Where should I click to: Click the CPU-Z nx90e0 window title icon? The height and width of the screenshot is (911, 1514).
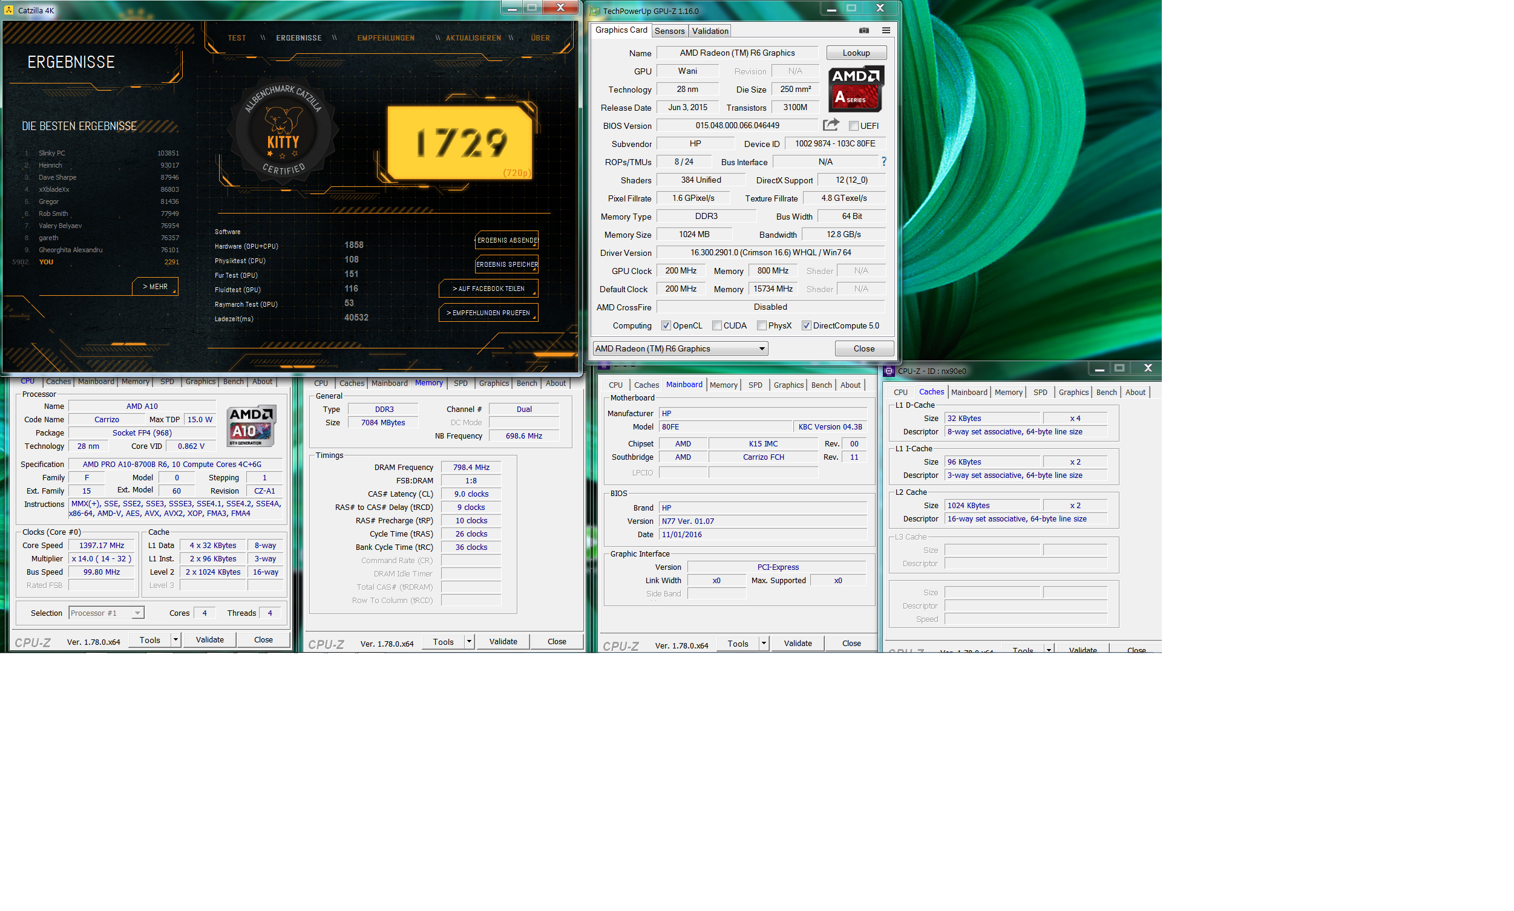coord(888,371)
